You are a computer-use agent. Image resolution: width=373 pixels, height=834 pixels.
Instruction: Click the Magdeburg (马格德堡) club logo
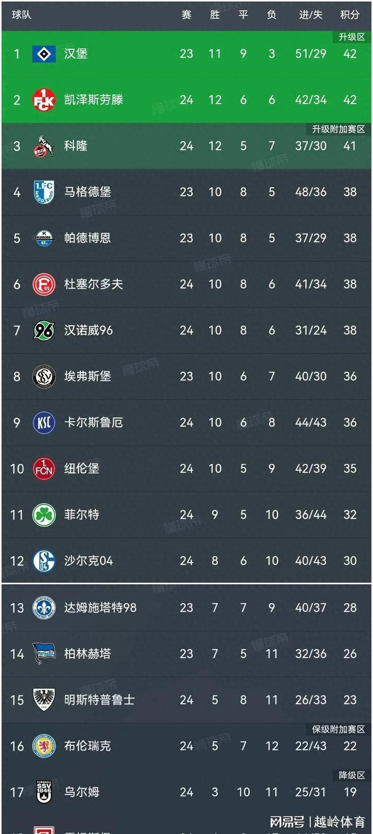[44, 192]
